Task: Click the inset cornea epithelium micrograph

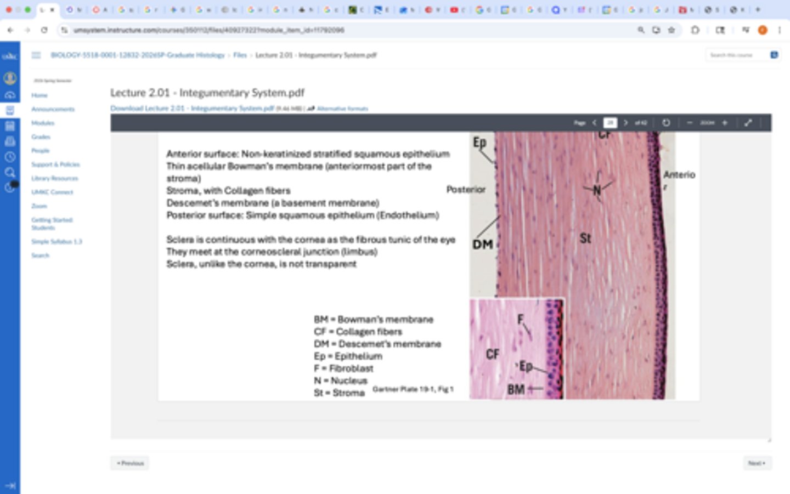Action: click(x=517, y=349)
